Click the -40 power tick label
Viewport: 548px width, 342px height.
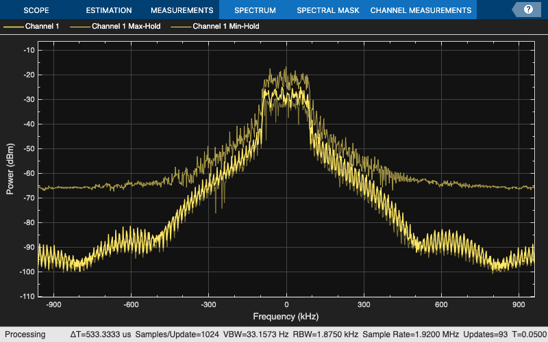point(29,124)
